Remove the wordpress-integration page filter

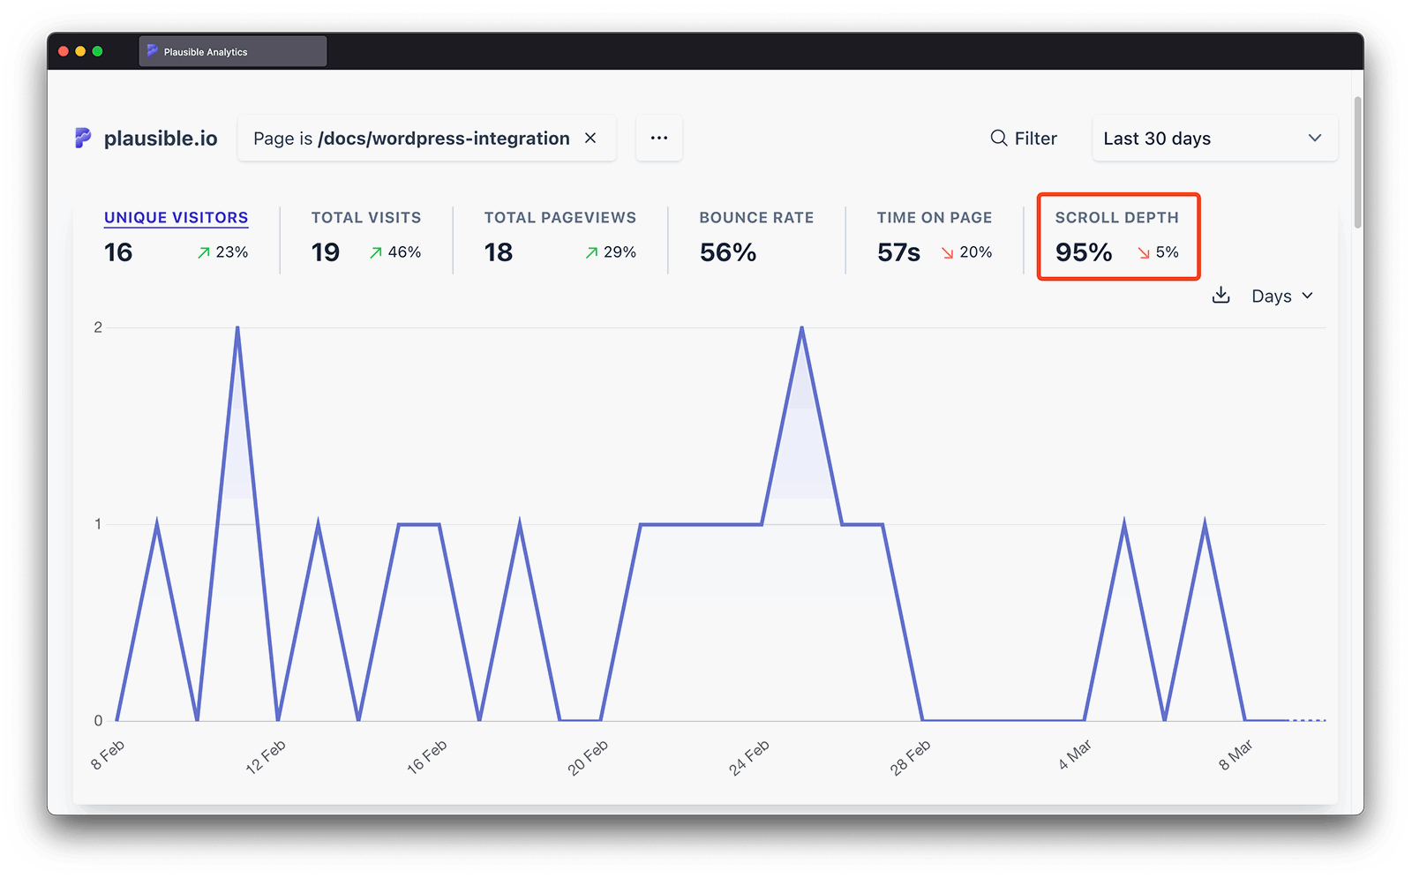coord(590,138)
